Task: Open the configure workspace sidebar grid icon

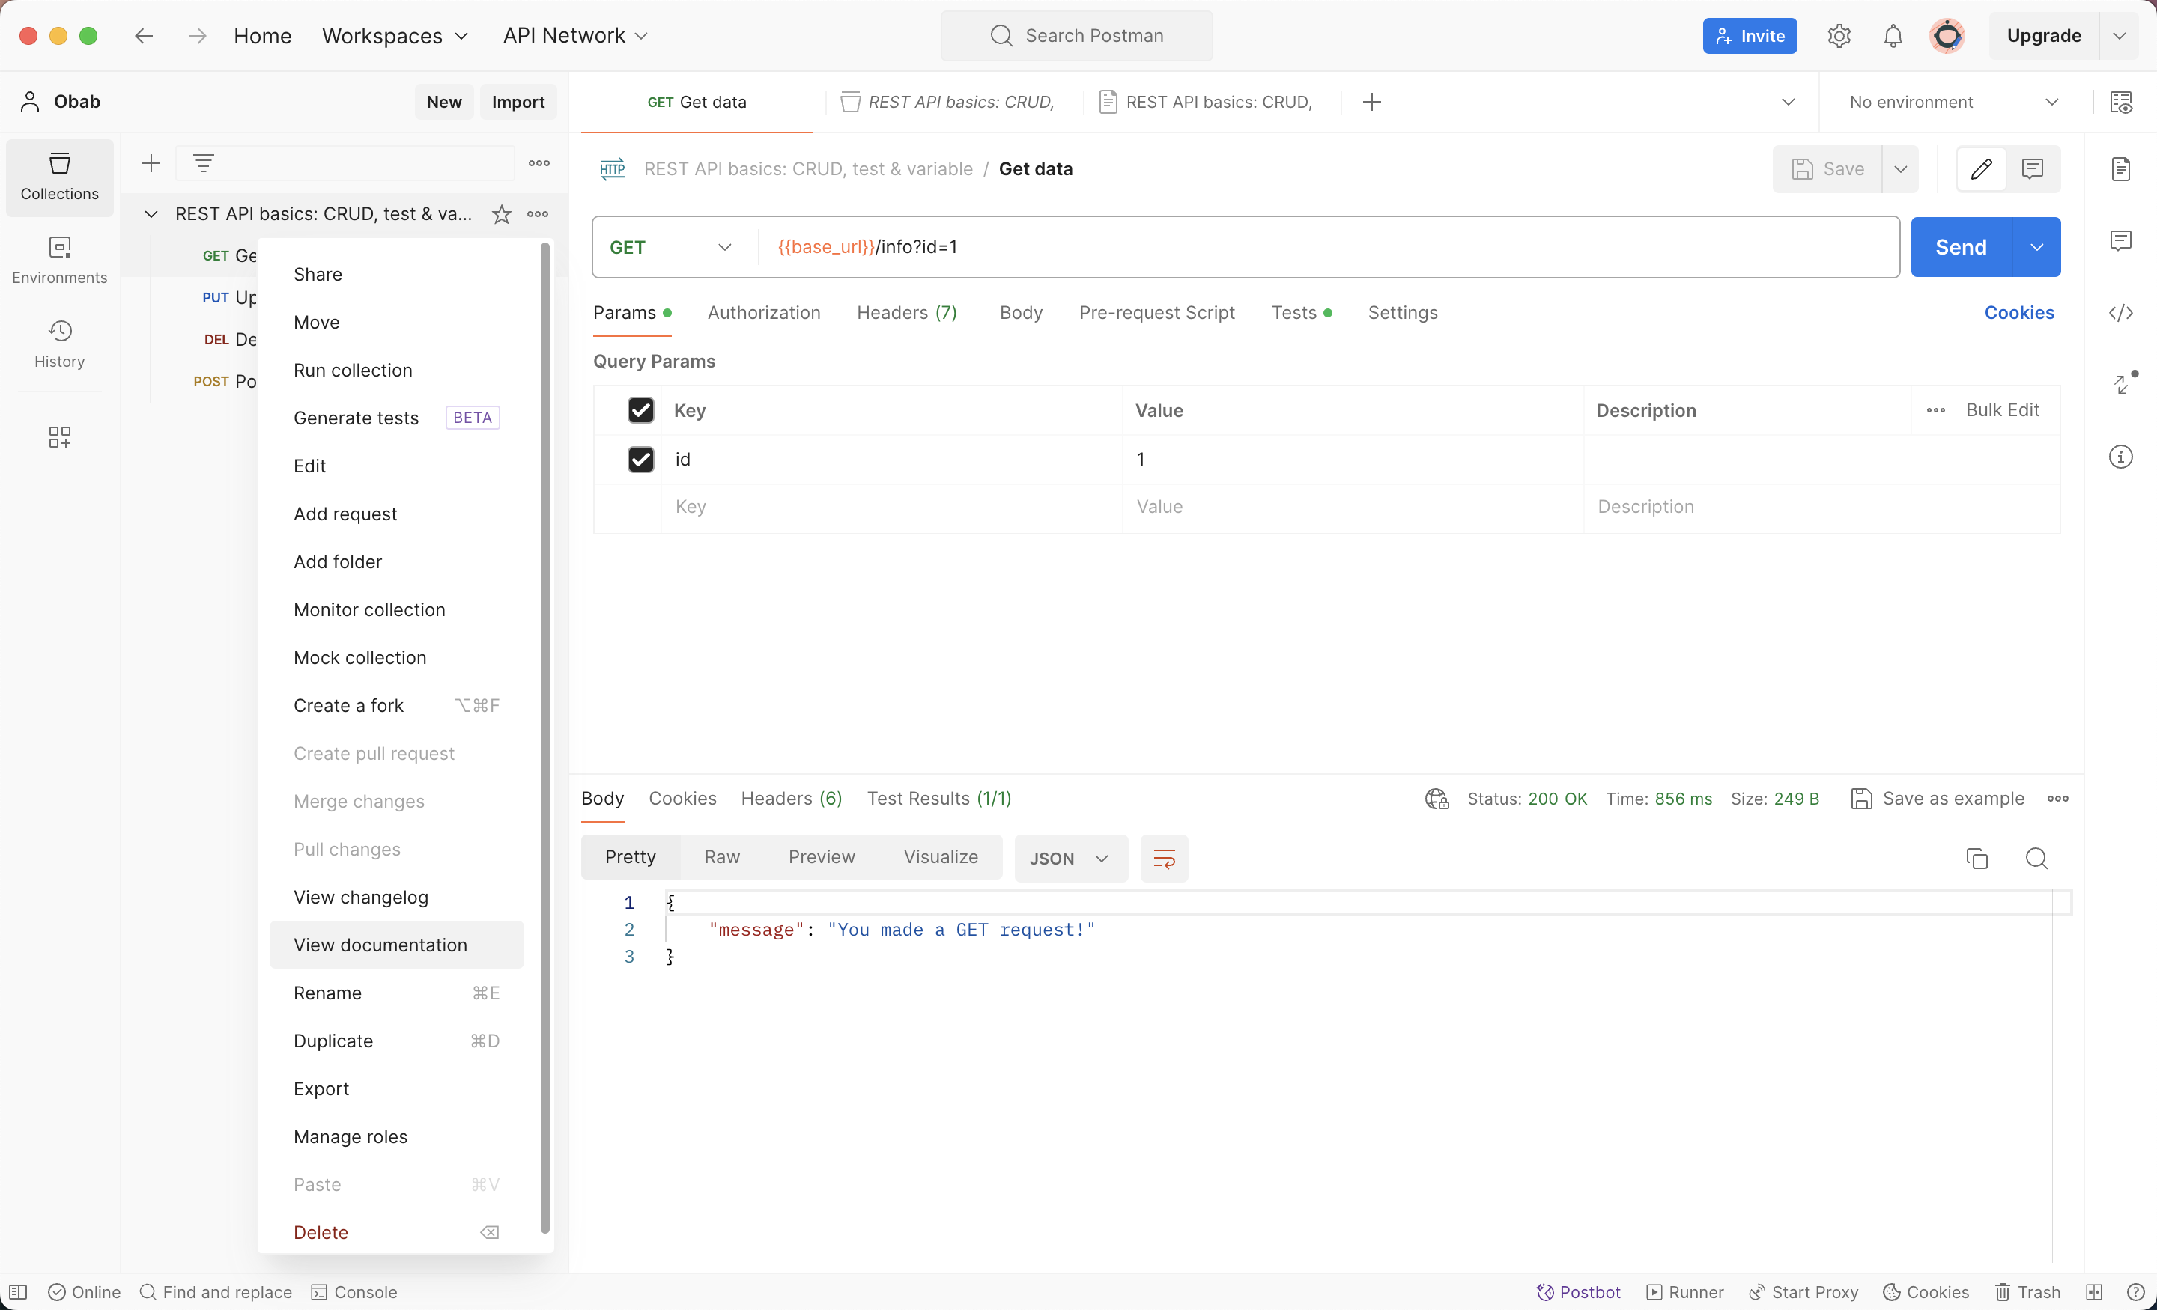Action: tap(59, 436)
